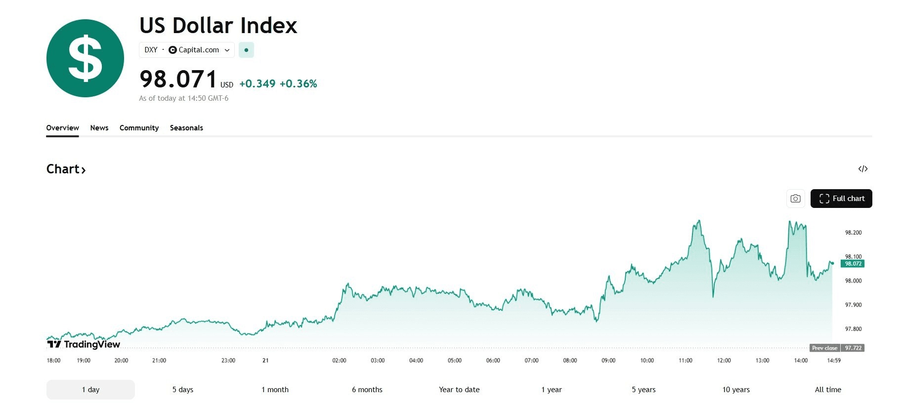Choose the 6 months range
This screenshot has height=405, width=903.
367,390
